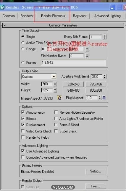Click the Every Nth Frame spinner arrows
126x191 pixels.
[x=105, y=37]
